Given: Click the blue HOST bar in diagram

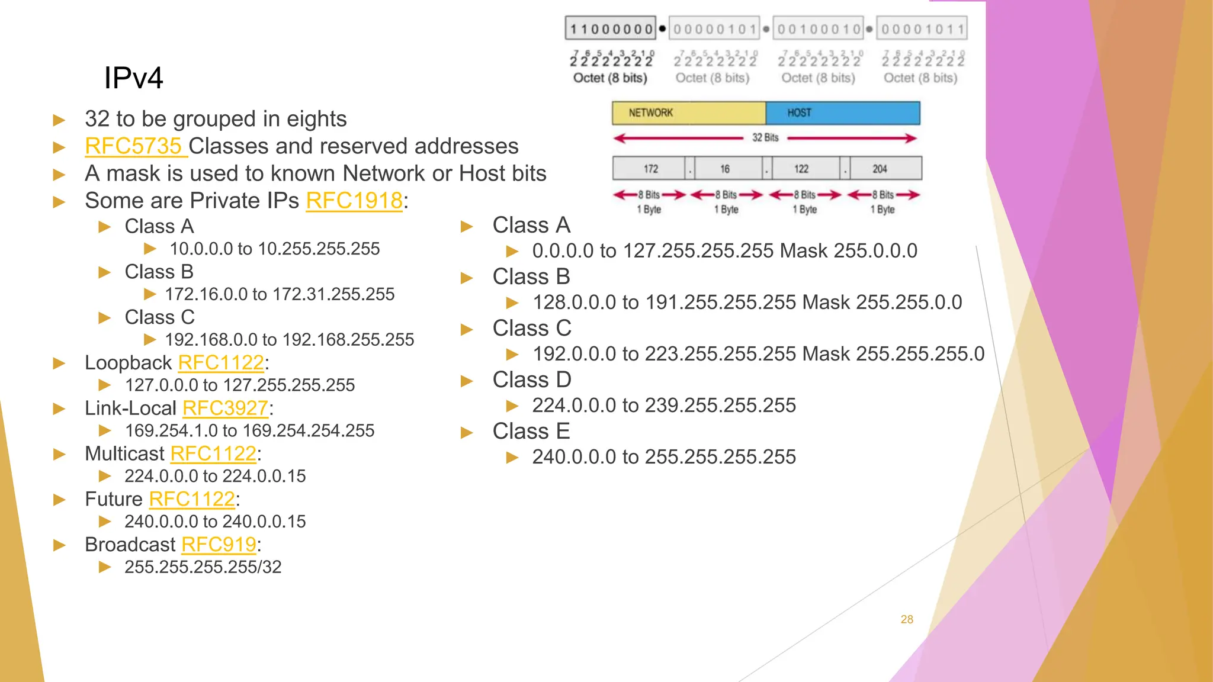Looking at the screenshot, I should point(842,113).
